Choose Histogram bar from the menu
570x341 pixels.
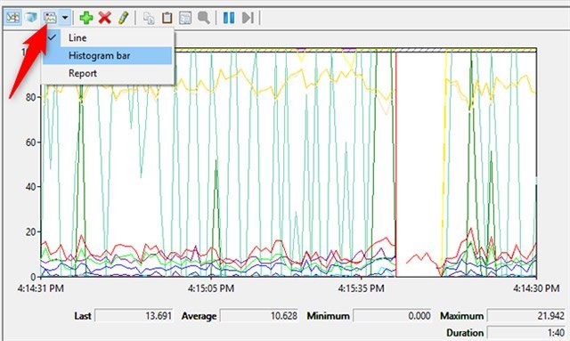pyautogui.click(x=108, y=55)
